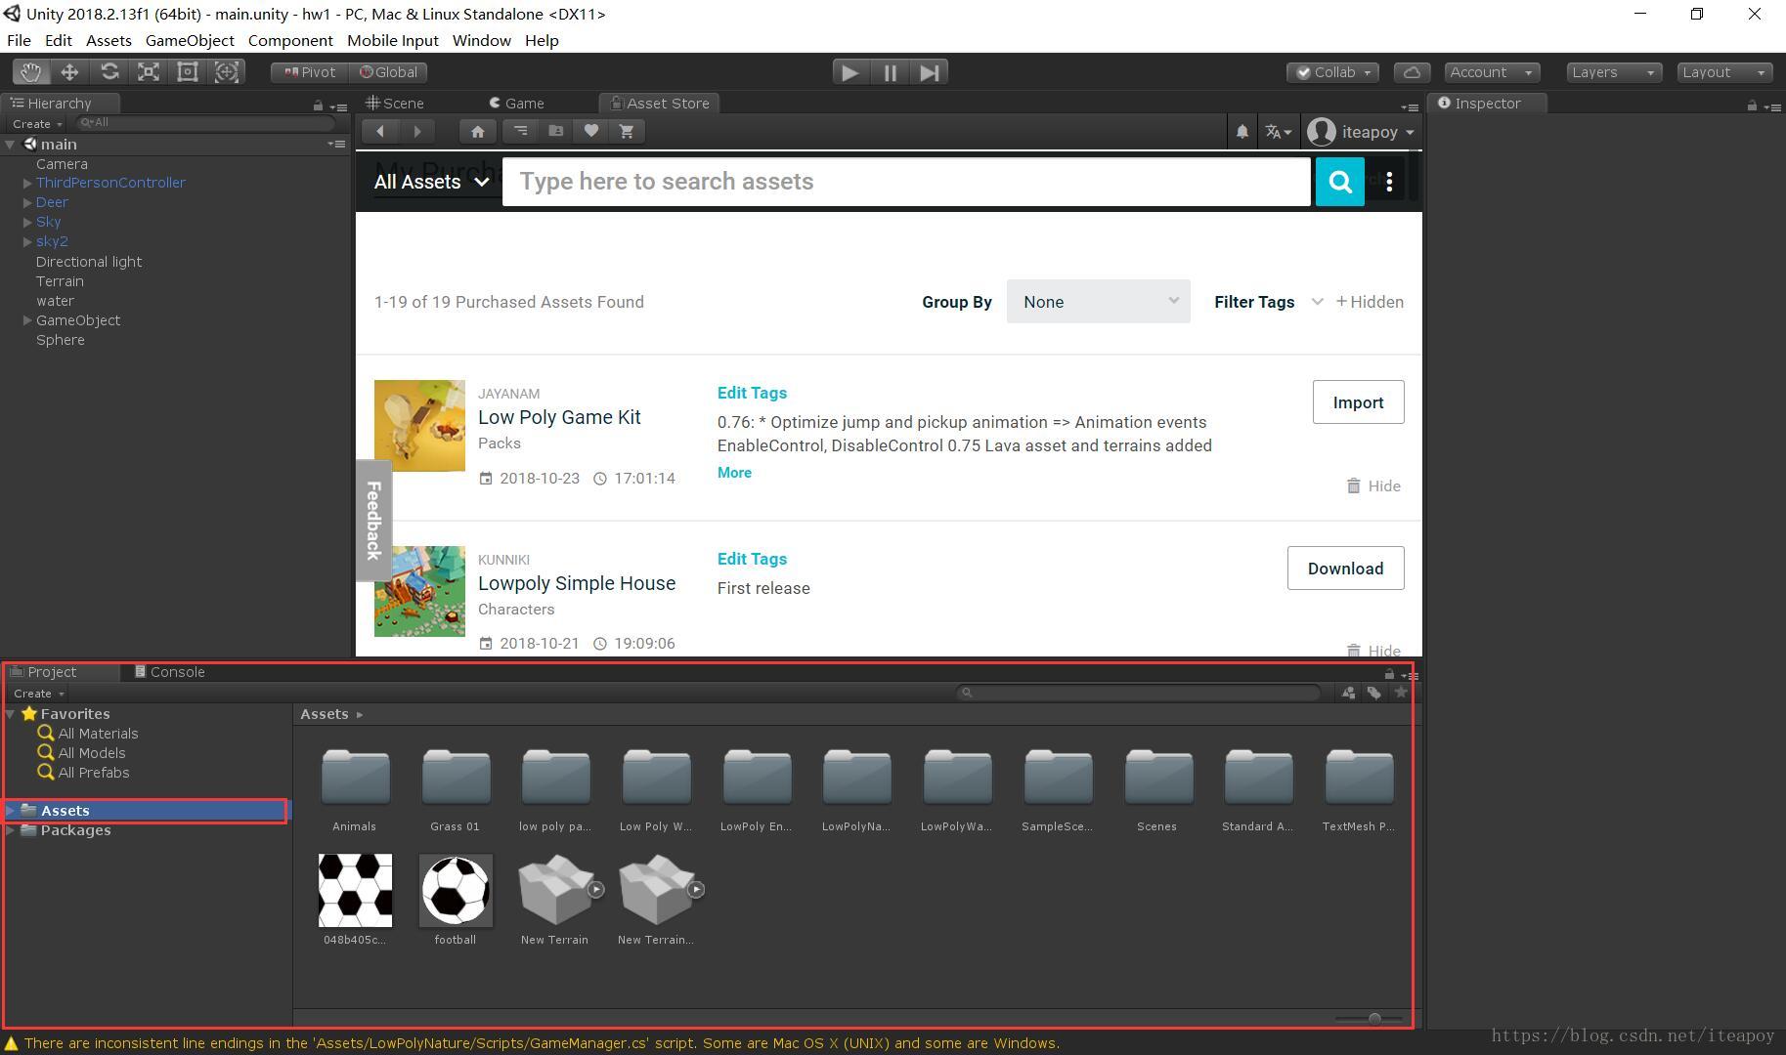This screenshot has width=1786, height=1055.
Task: Select All Materials favorite search
Action: (88, 734)
